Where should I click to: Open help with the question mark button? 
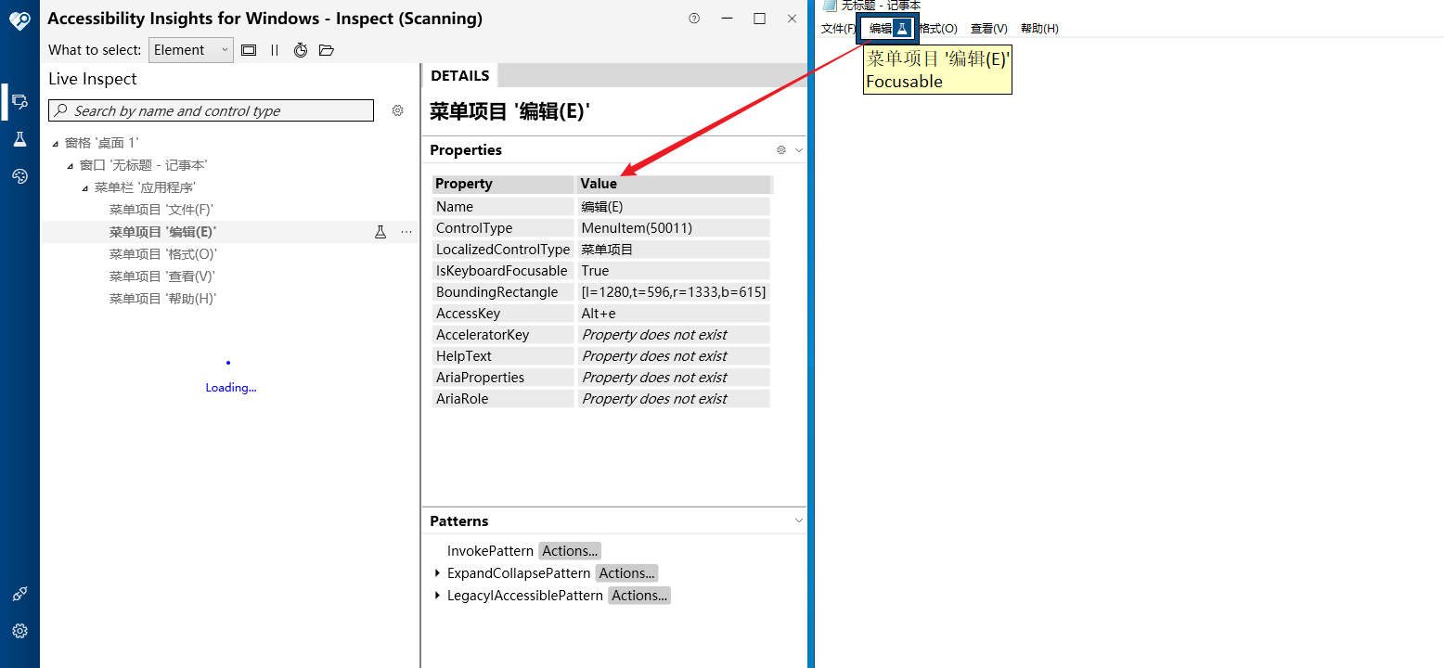pos(693,18)
